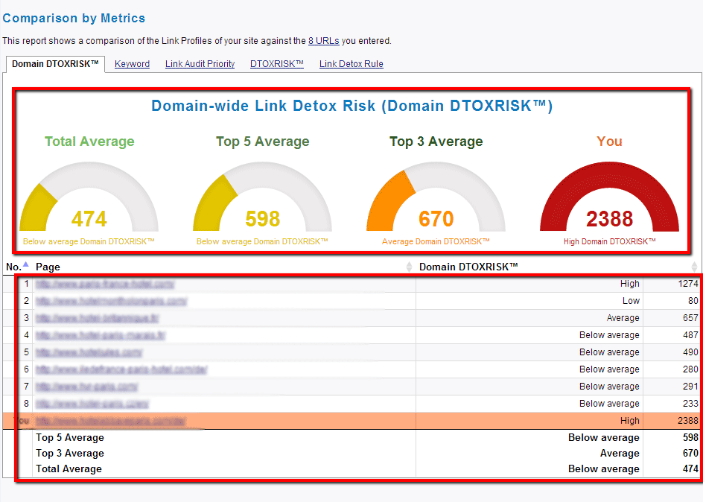Sort by the No. column arrow
Screen dimensions: 703x502
25,264
